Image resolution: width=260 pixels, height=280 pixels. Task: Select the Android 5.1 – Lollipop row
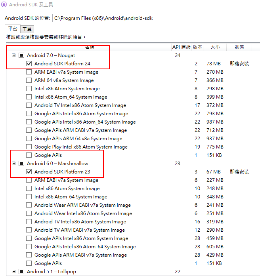(x=133, y=271)
